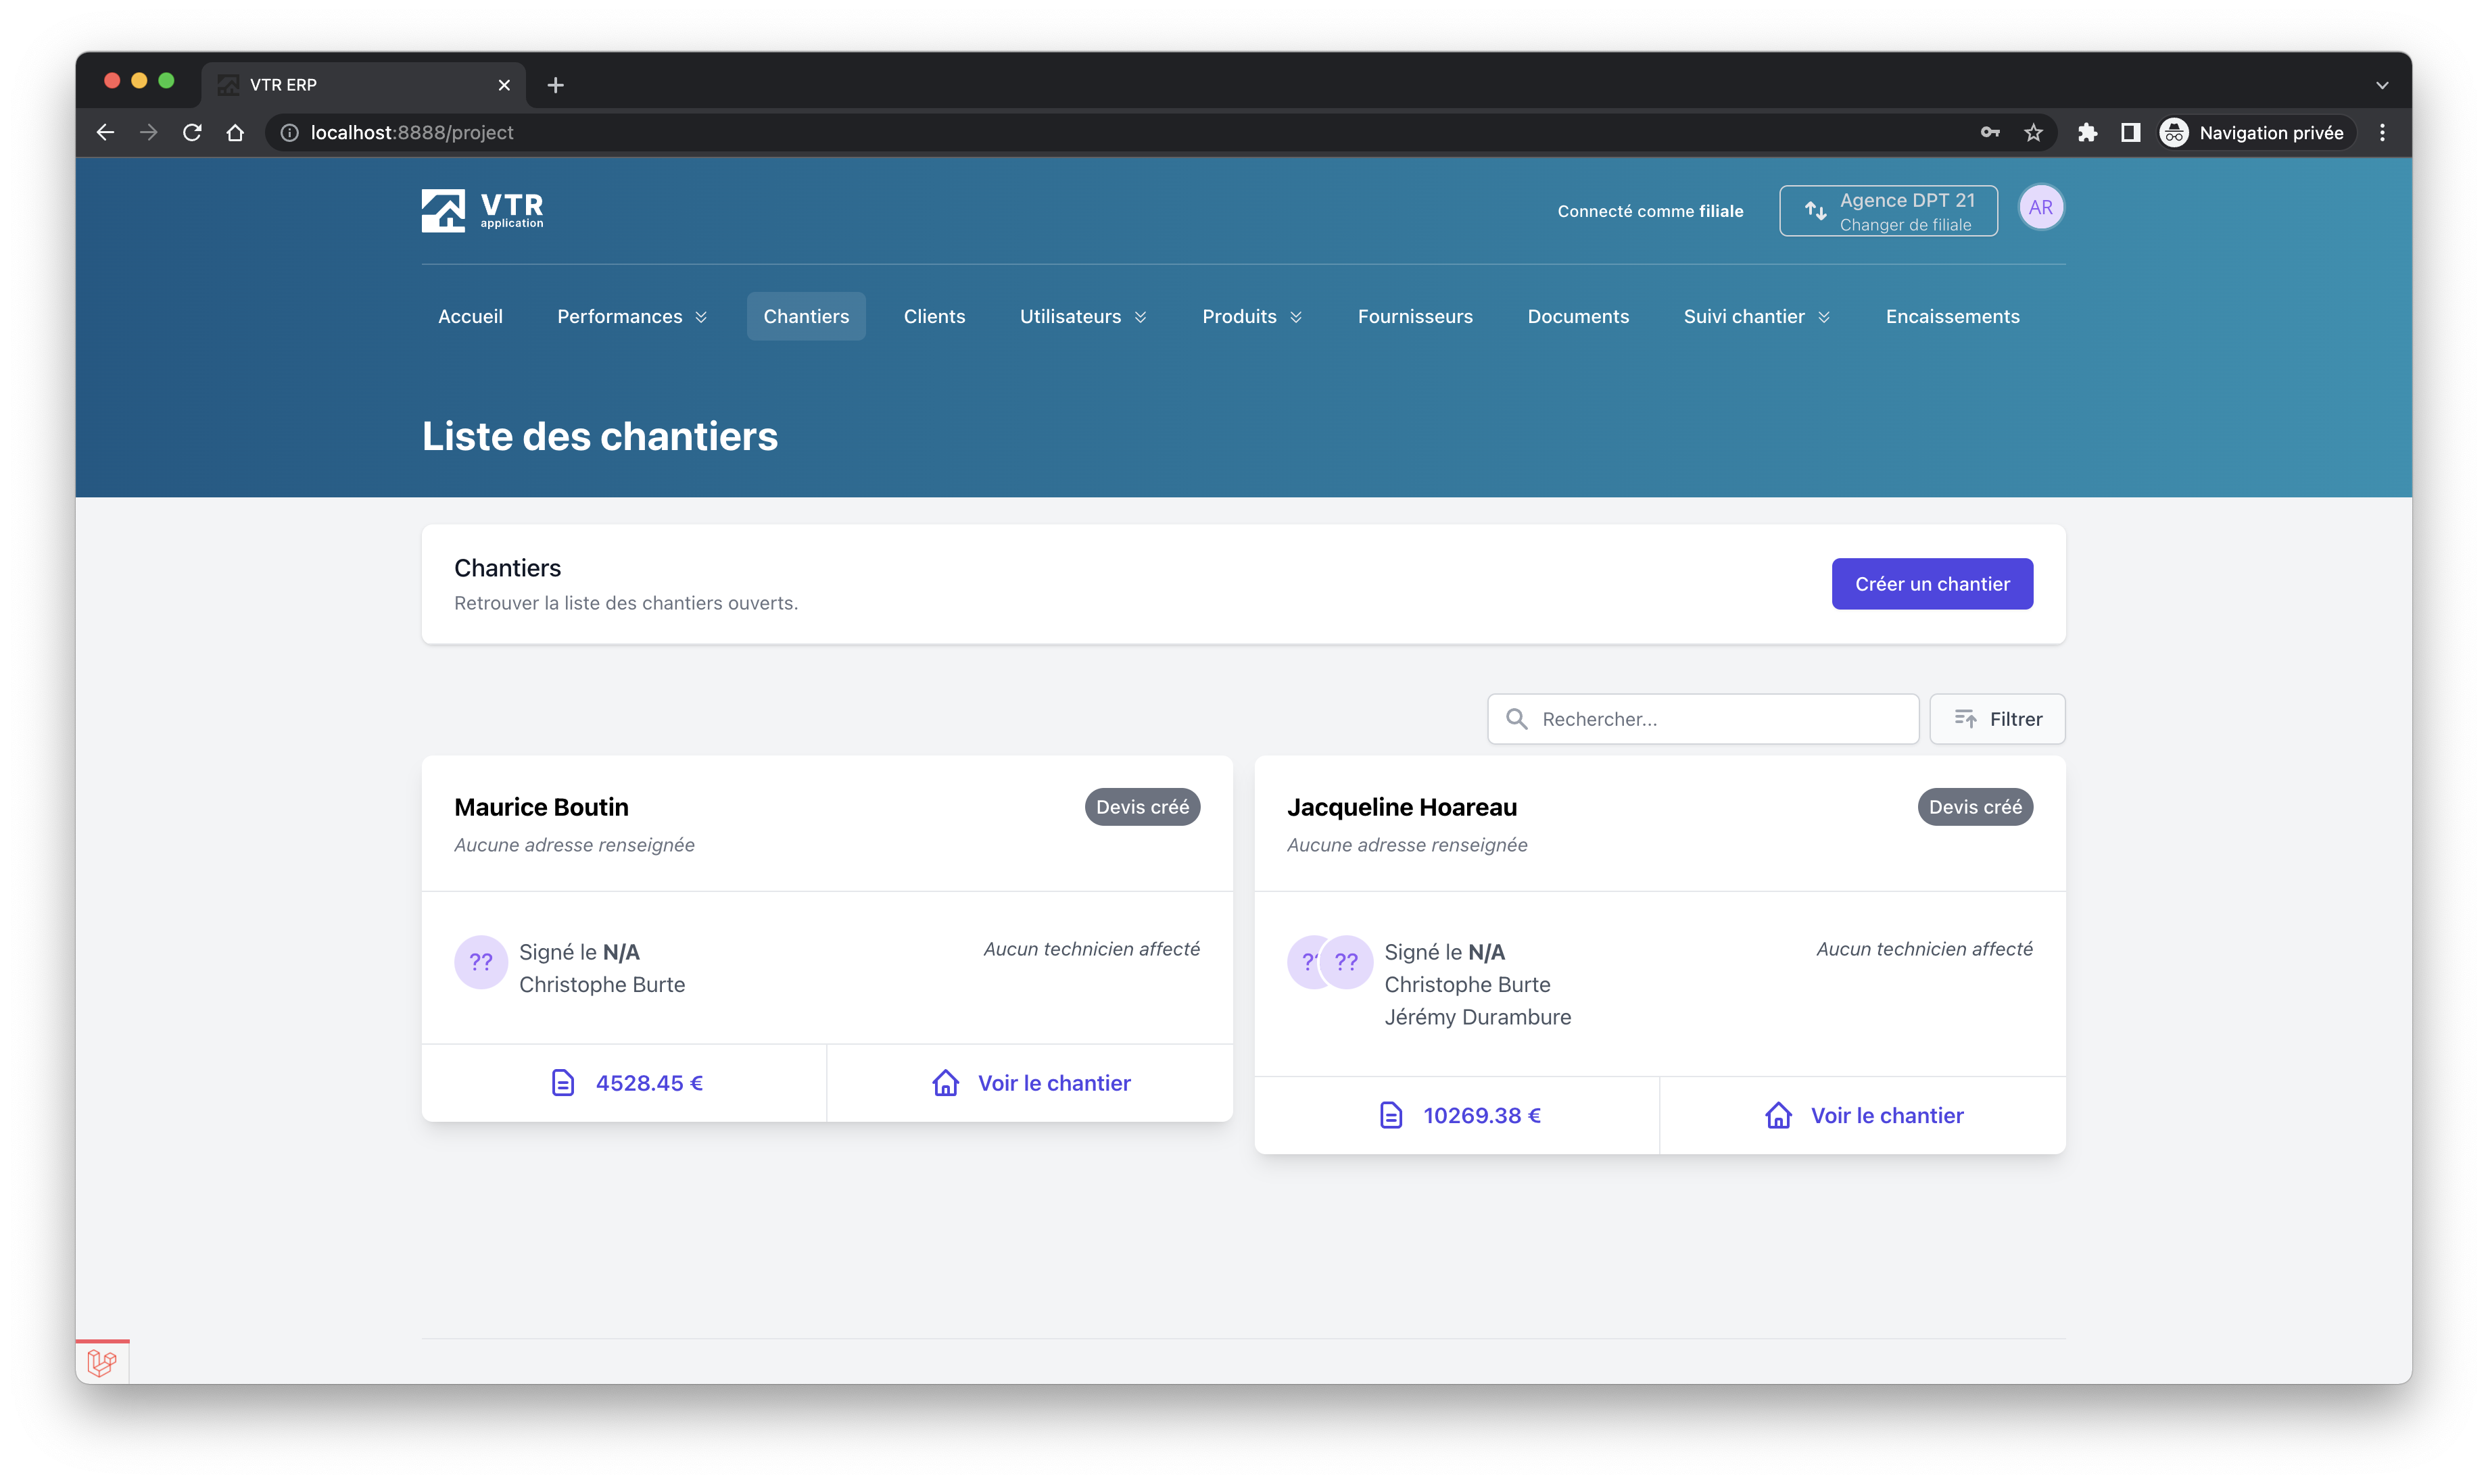Click the saved passwords key icon
This screenshot has width=2488, height=1484.
(x=1990, y=133)
